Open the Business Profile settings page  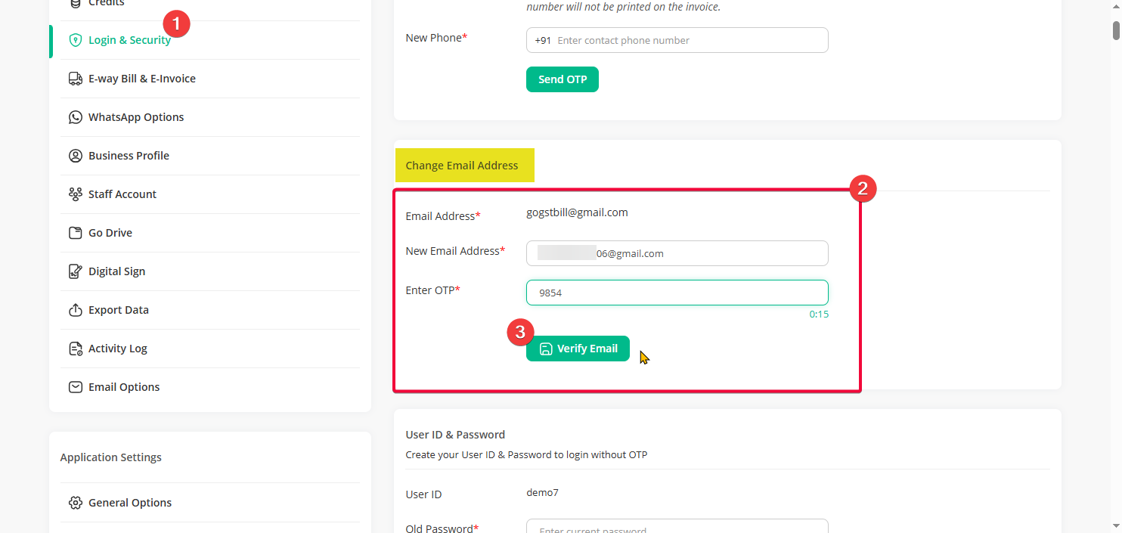point(129,156)
